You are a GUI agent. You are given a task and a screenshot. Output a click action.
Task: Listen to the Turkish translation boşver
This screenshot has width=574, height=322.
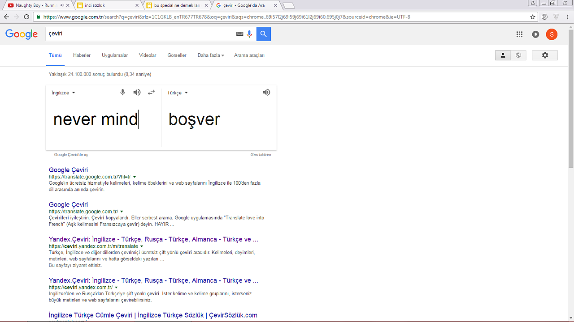point(266,92)
